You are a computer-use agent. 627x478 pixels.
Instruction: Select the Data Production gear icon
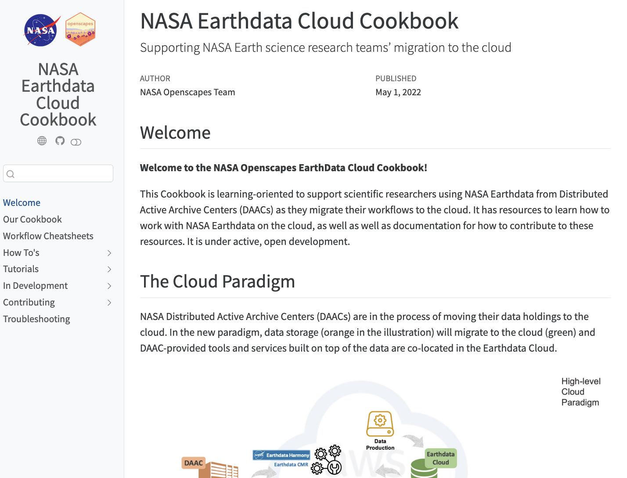click(x=379, y=420)
